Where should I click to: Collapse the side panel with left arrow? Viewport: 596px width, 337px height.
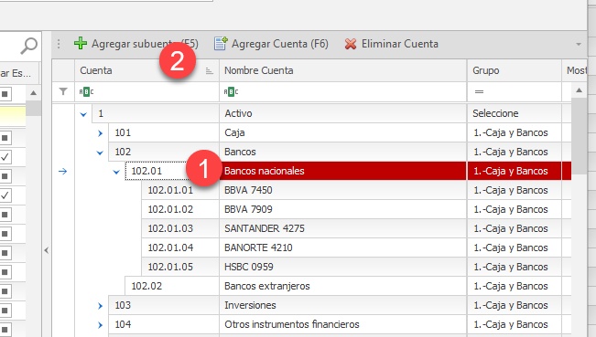point(47,250)
